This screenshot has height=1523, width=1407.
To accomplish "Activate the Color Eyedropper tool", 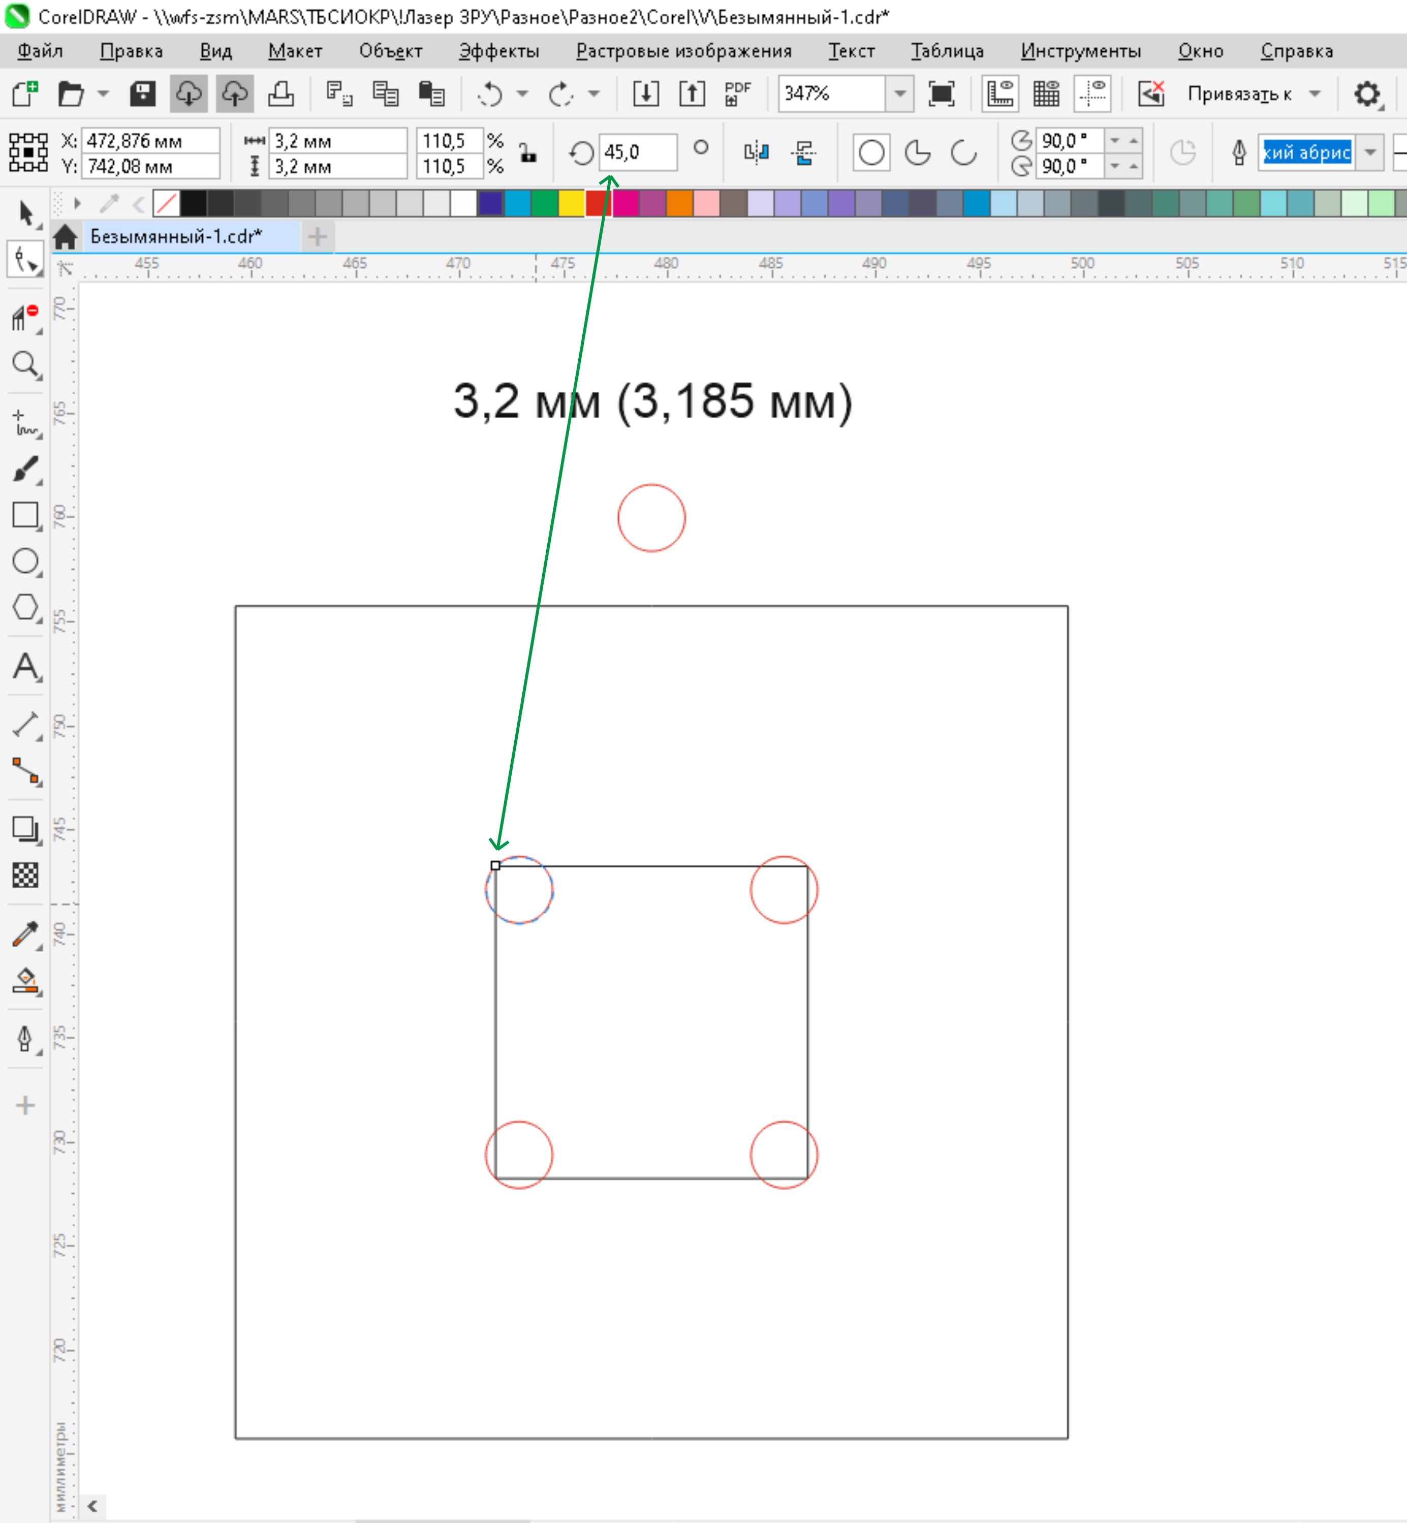I will point(25,934).
